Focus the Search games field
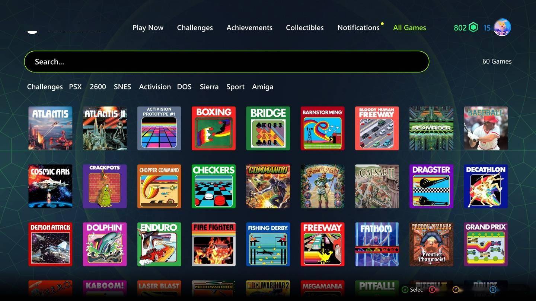The width and height of the screenshot is (536, 301). tap(227, 62)
